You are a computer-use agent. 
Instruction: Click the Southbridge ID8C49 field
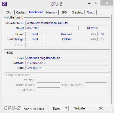point(67,39)
